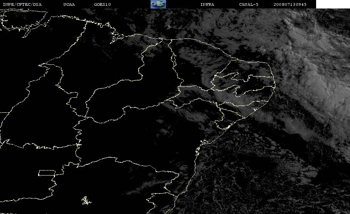
Task: Select the INFRA label in header
Action: coord(207,4)
